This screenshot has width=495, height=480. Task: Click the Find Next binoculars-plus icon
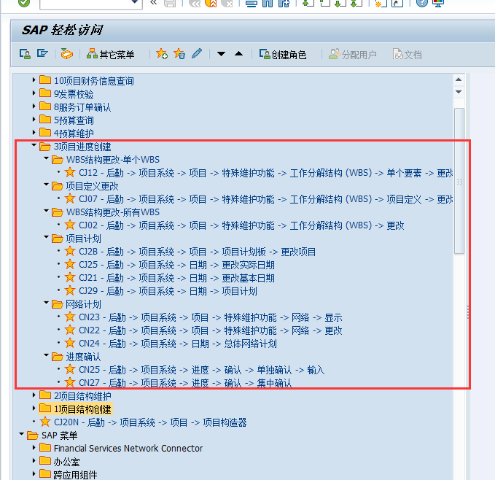coord(284,3)
